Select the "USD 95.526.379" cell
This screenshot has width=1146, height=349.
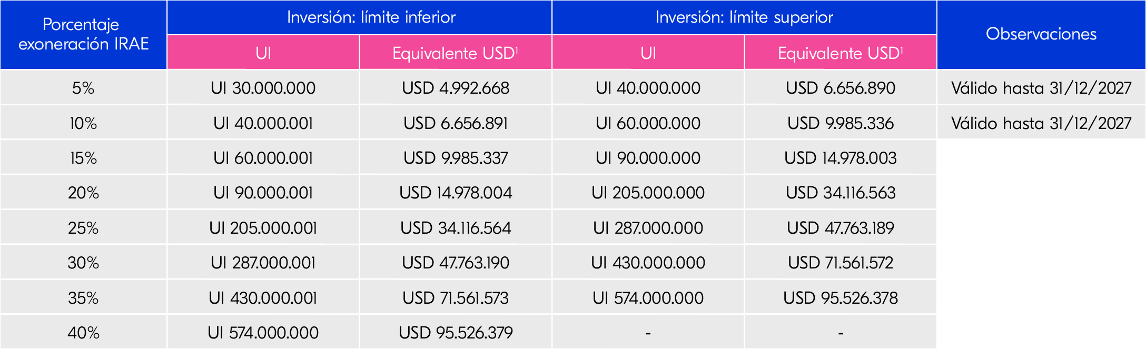click(456, 333)
